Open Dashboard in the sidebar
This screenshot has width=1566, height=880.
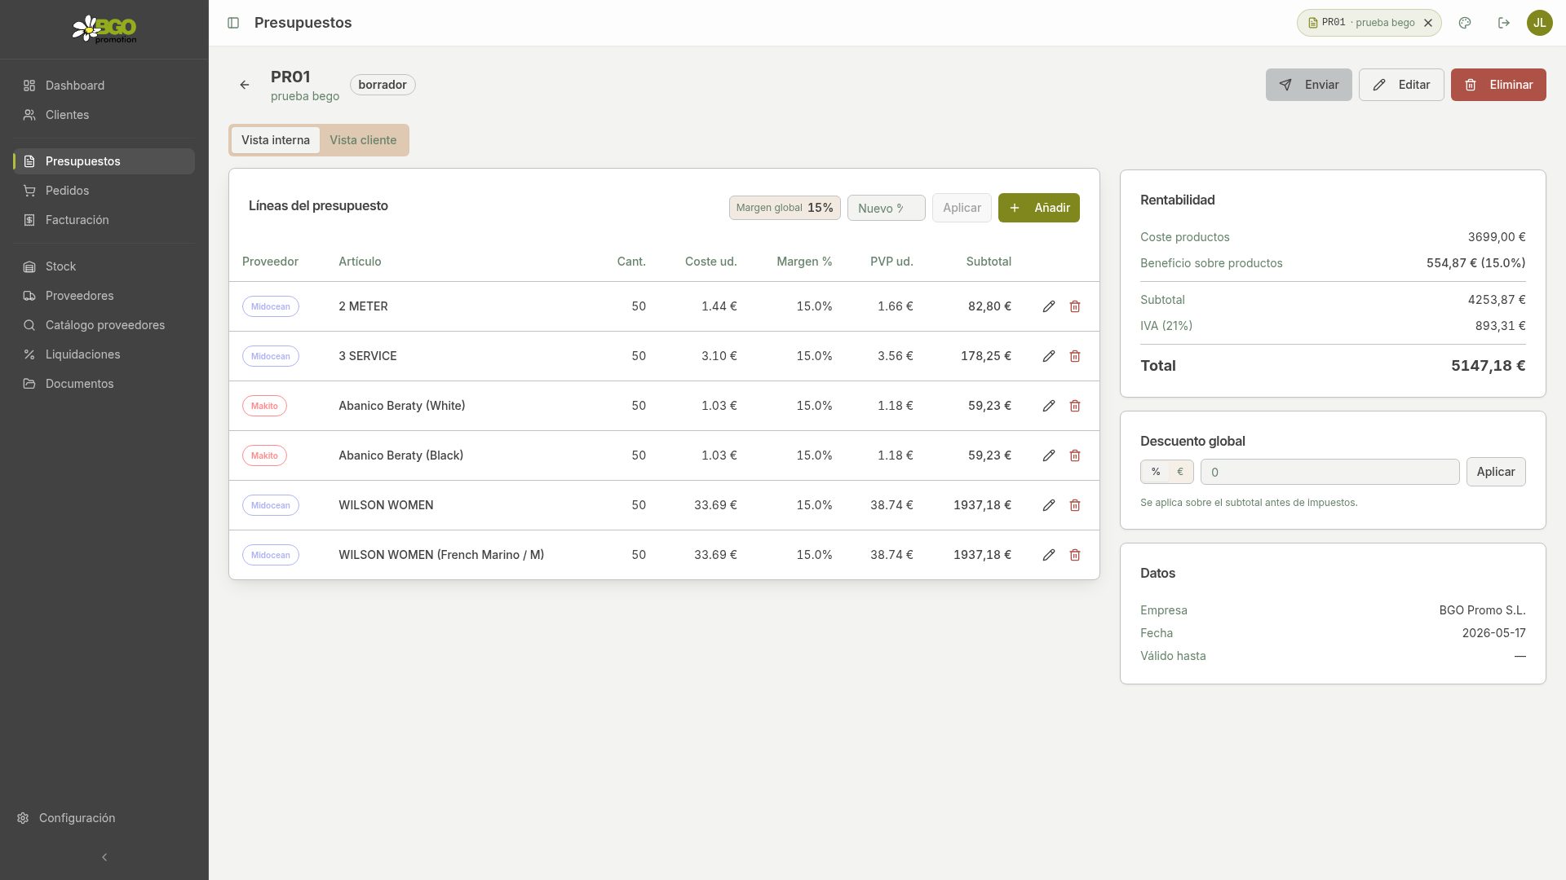tap(104, 86)
